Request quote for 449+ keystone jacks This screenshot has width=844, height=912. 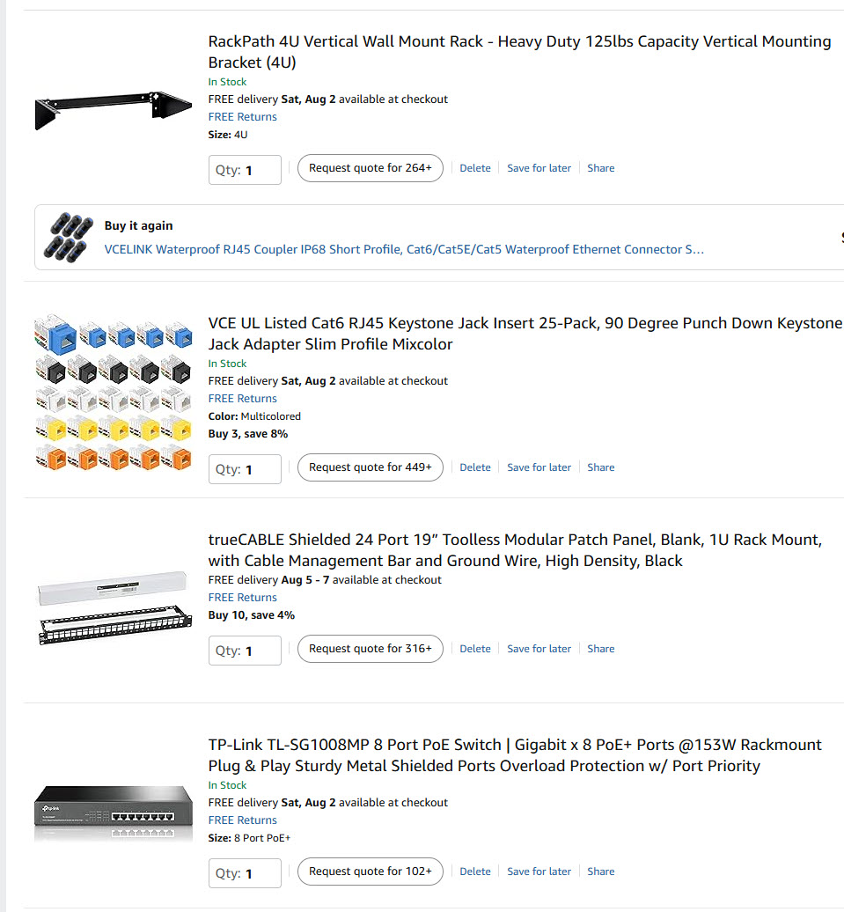(x=370, y=467)
